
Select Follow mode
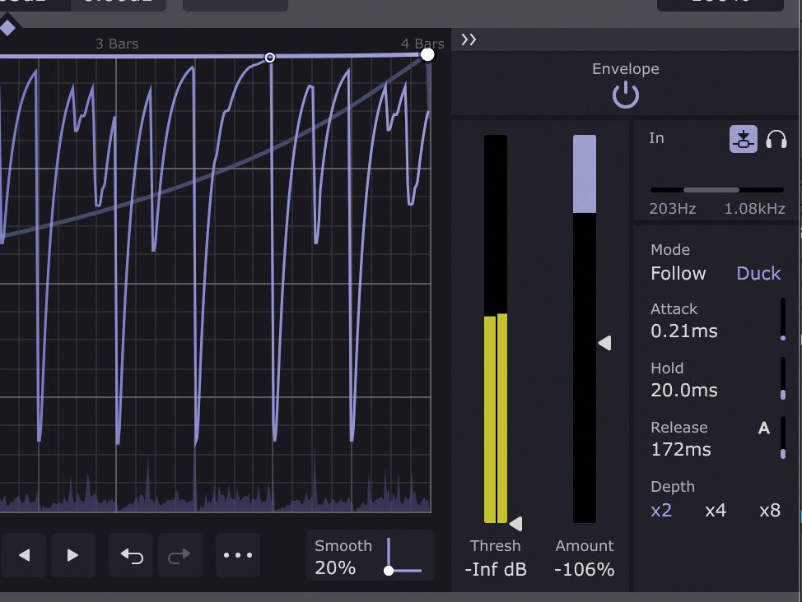coord(678,273)
